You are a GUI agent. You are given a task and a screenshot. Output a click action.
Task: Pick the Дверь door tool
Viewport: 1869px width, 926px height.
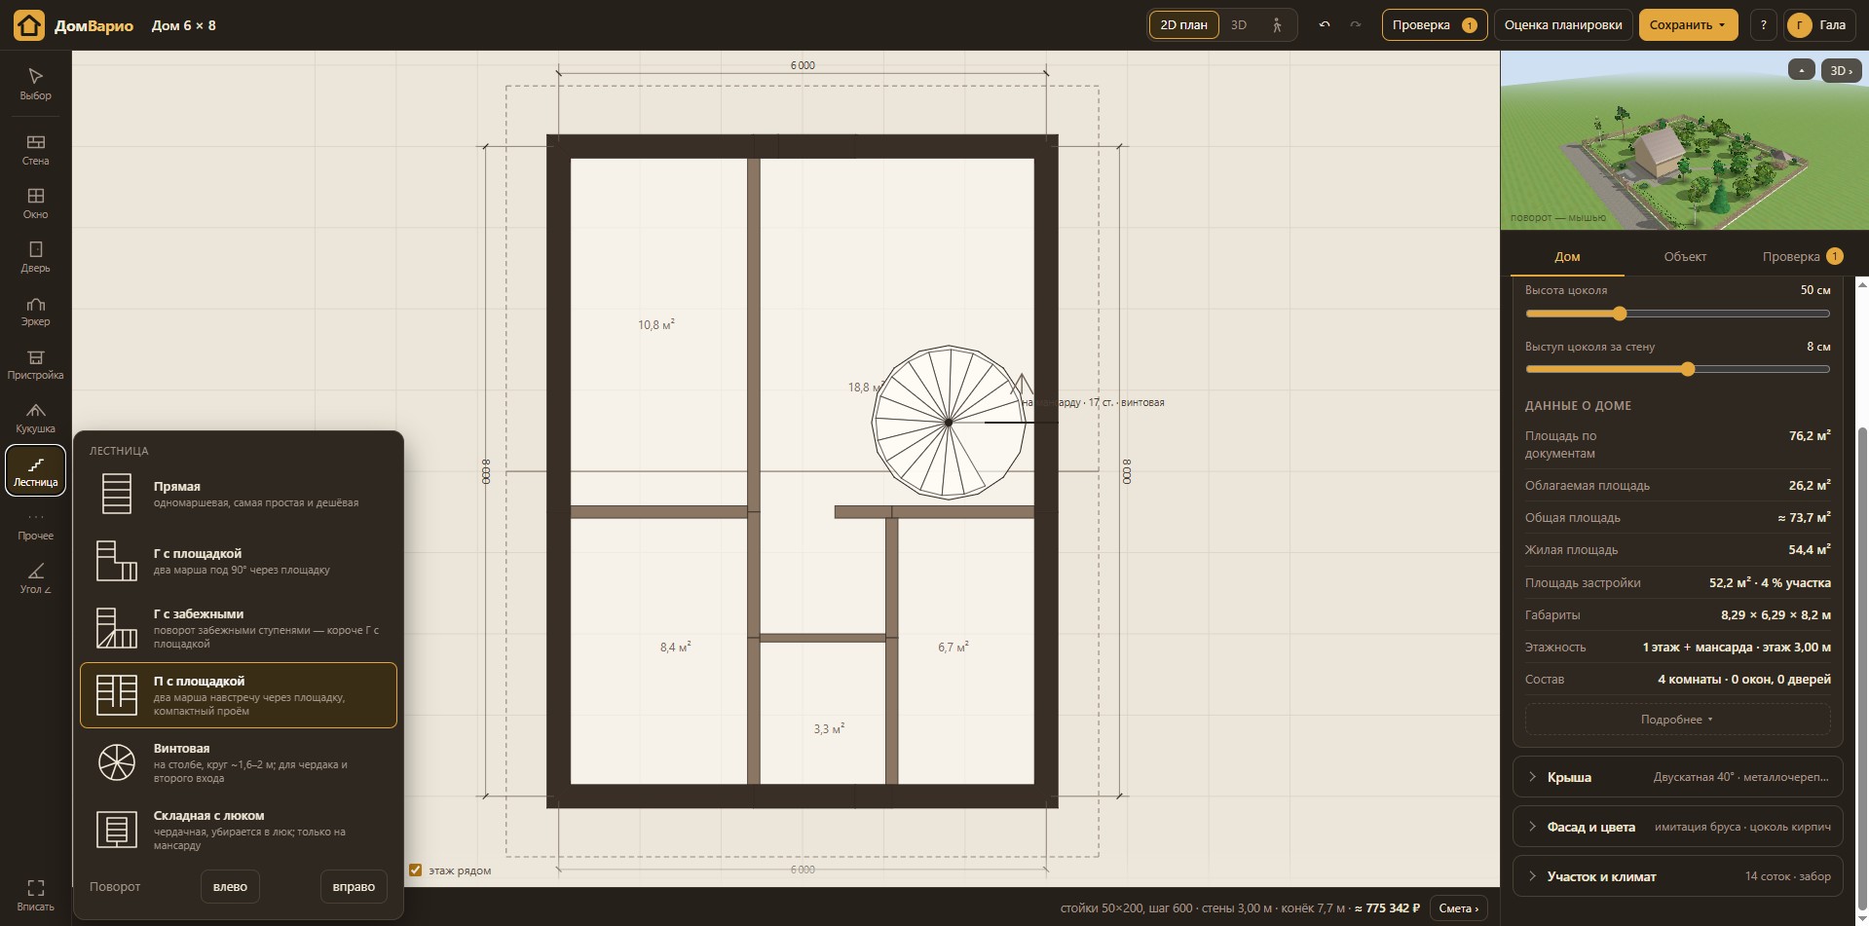[35, 256]
